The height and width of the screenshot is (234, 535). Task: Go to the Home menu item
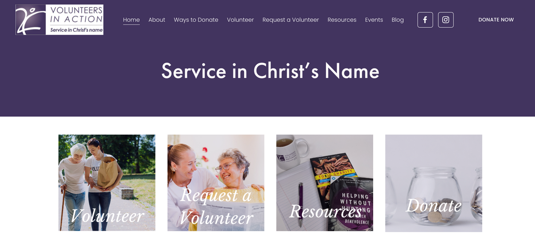(131, 20)
